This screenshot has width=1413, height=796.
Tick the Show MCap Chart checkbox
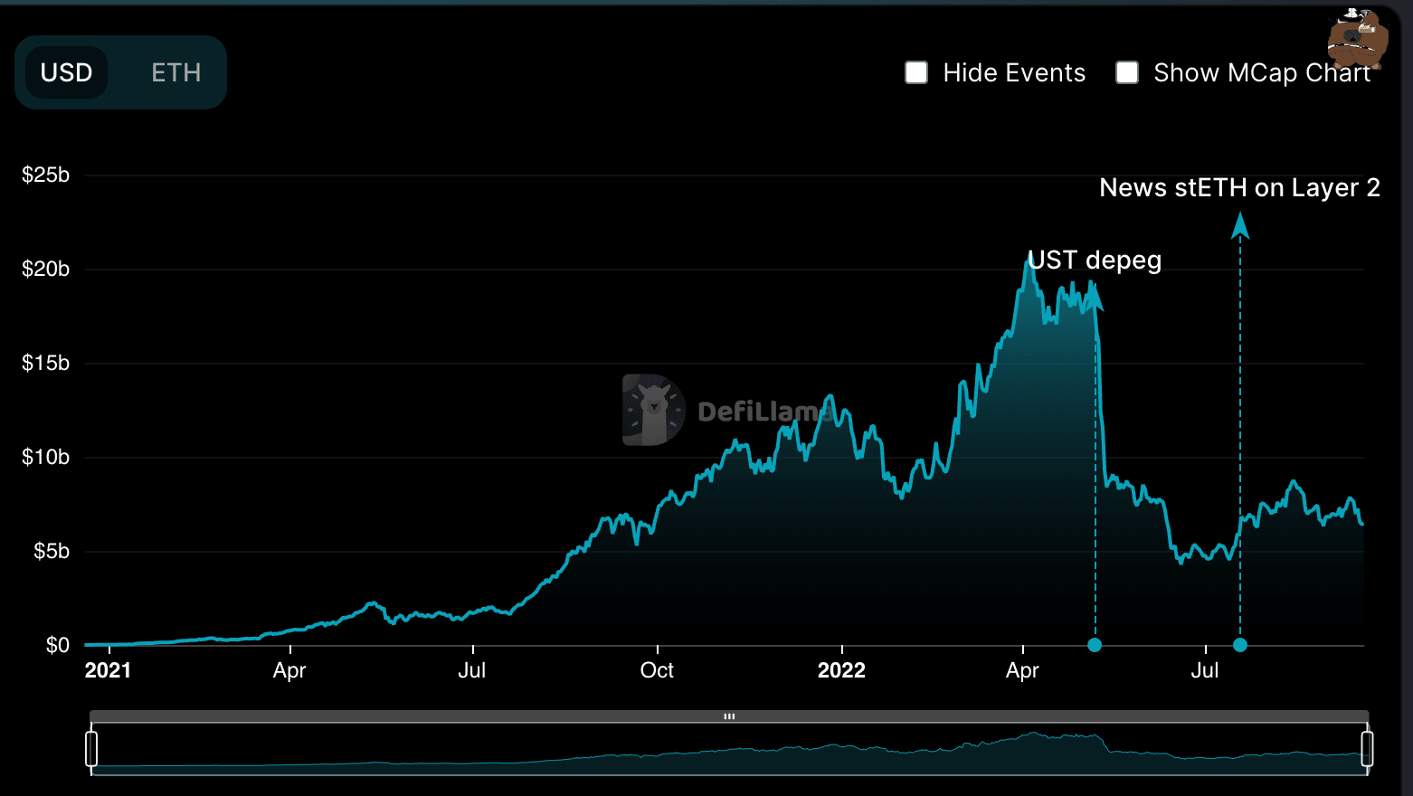(1127, 72)
